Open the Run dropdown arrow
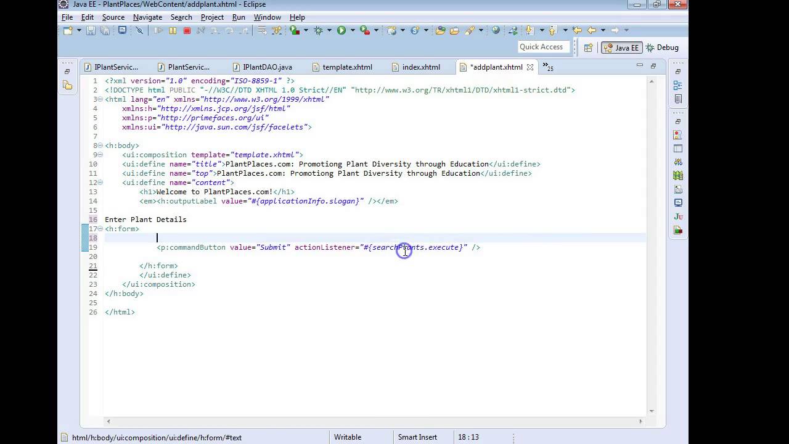 coord(353,30)
